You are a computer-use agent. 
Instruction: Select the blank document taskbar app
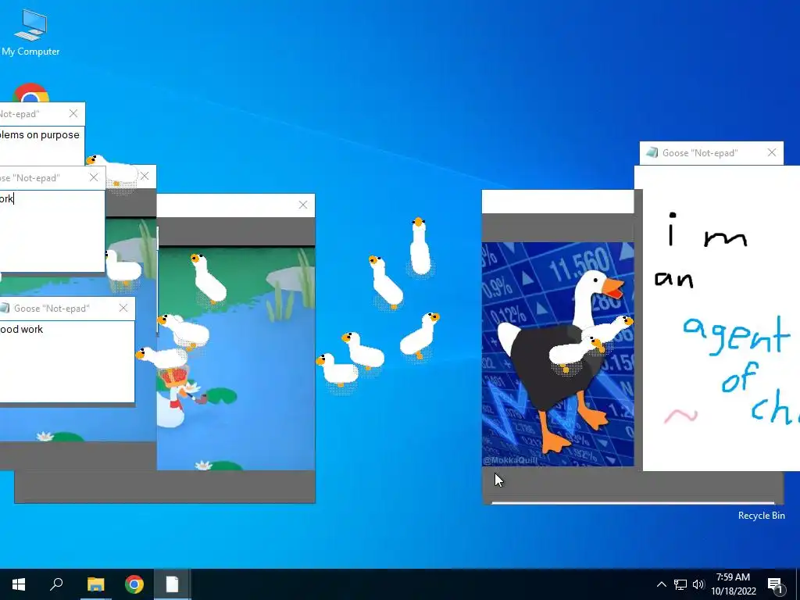point(172,584)
